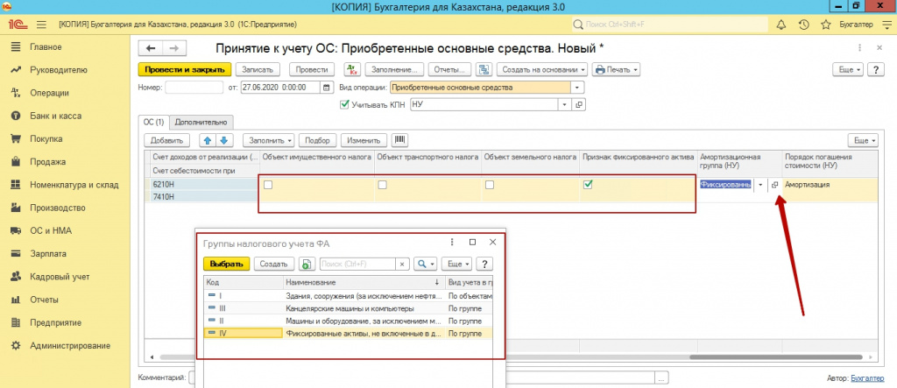Viewport: 897px width, 388px height.
Task: Toggle Учитывать КПН checkbox
Action: [344, 105]
